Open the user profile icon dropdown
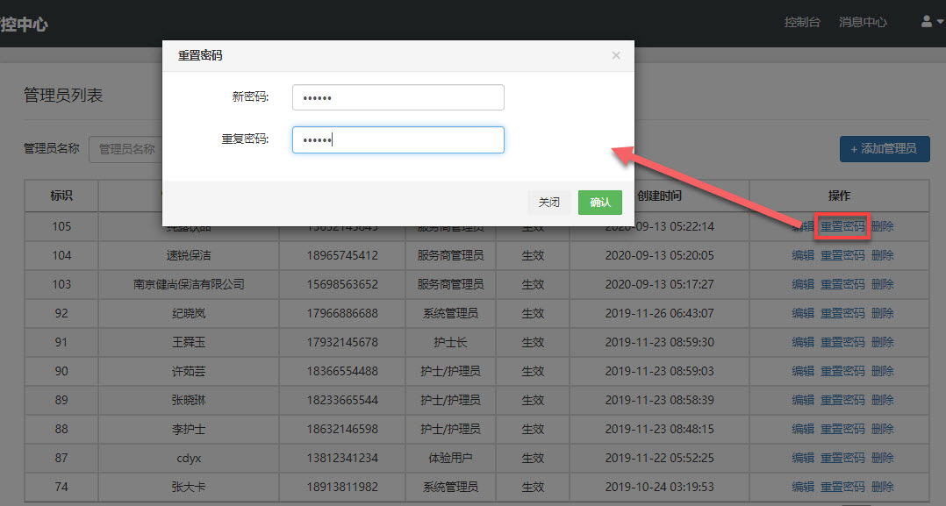The height and width of the screenshot is (506, 946). (930, 22)
